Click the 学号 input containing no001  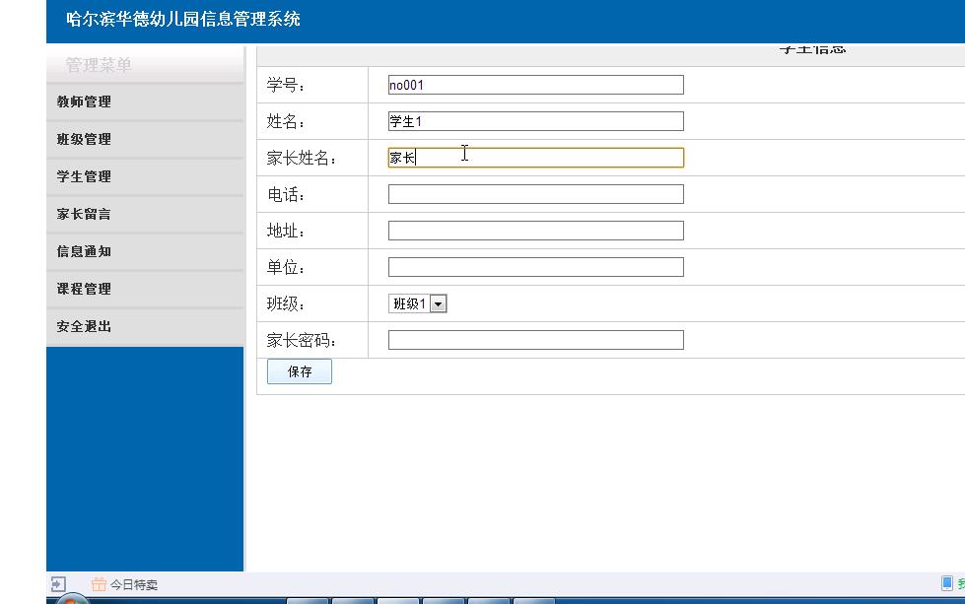point(535,85)
